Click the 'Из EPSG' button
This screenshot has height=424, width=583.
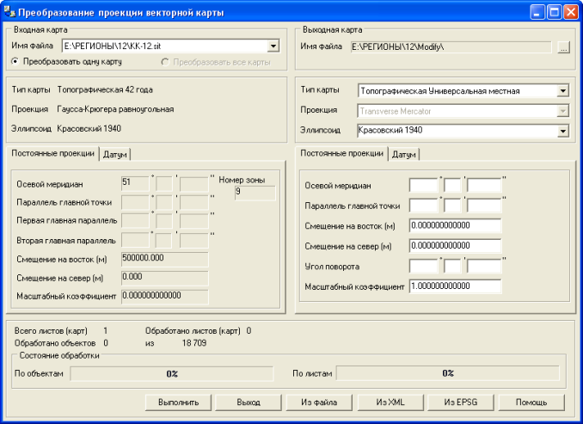pos(460,402)
